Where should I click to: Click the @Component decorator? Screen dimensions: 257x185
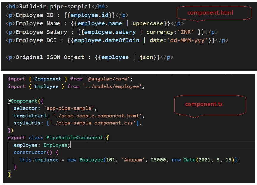[x=23, y=101]
